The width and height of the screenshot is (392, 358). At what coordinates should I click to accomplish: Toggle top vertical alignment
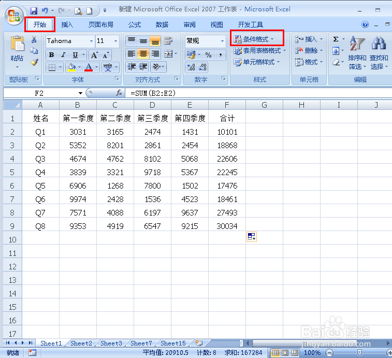[132, 41]
